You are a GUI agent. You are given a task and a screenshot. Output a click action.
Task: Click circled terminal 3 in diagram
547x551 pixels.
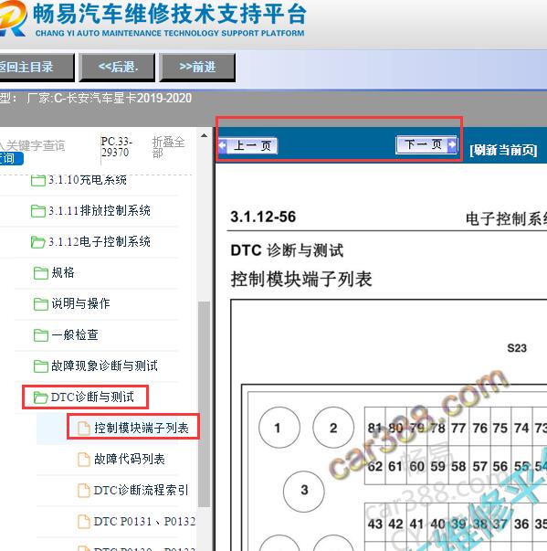click(304, 491)
